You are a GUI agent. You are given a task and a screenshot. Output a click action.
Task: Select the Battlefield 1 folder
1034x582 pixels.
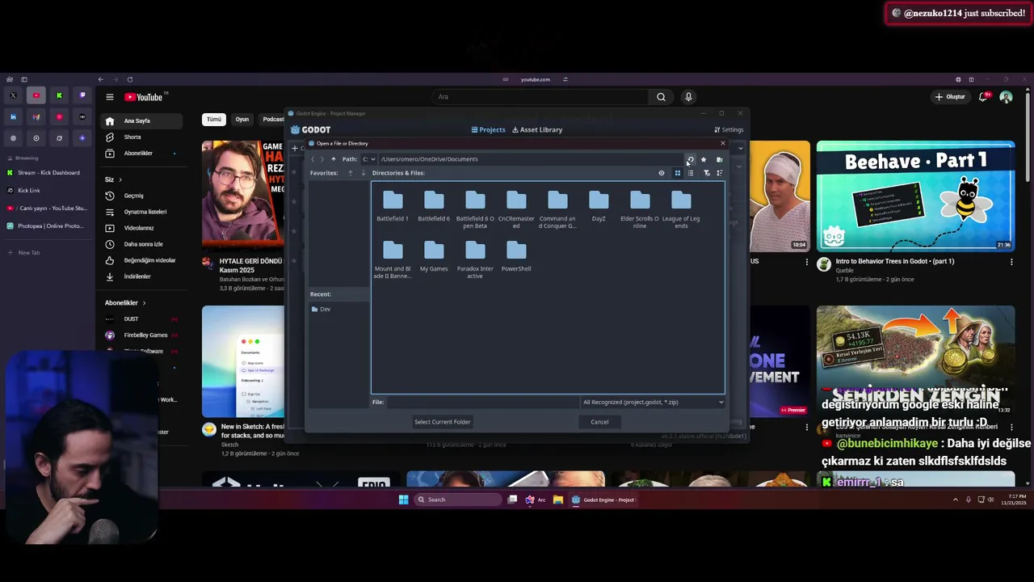point(393,205)
